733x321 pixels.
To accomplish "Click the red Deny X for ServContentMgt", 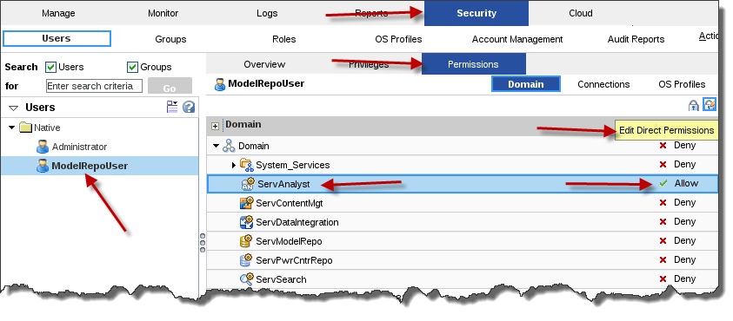I will point(663,203).
